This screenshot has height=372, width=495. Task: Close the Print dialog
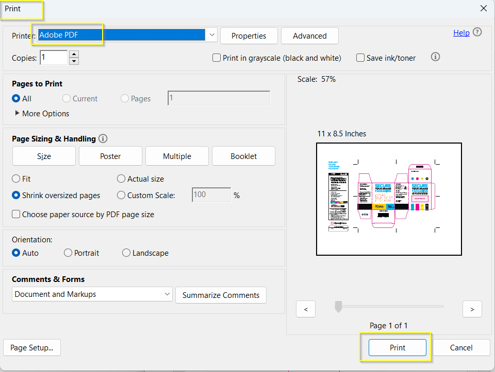tap(483, 8)
